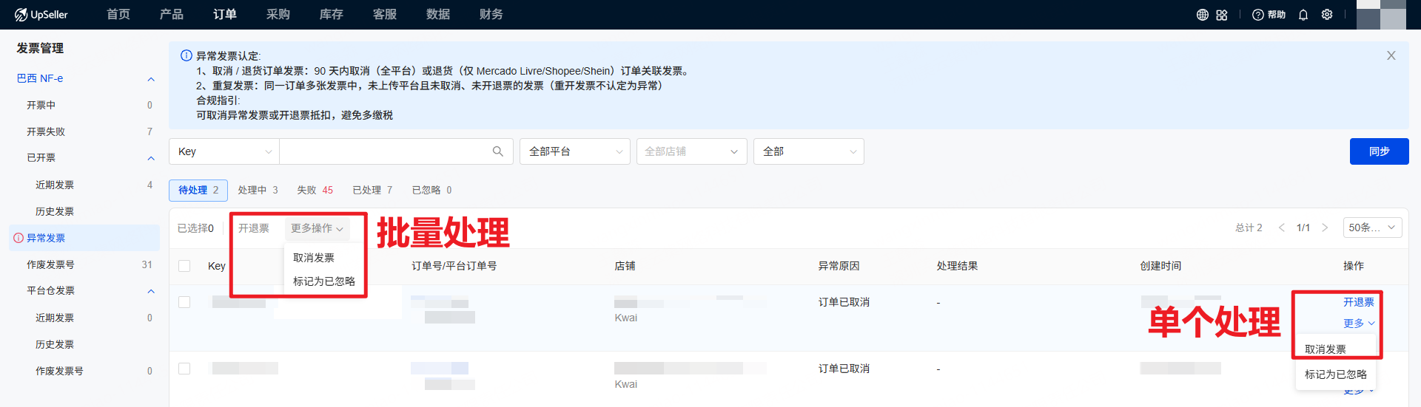Click the help question mark icon
The height and width of the screenshot is (407, 1421).
point(1257,15)
